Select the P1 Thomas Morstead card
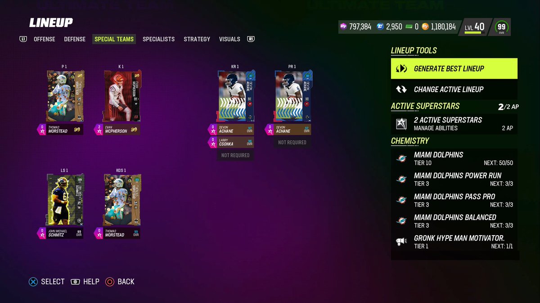 64,96
